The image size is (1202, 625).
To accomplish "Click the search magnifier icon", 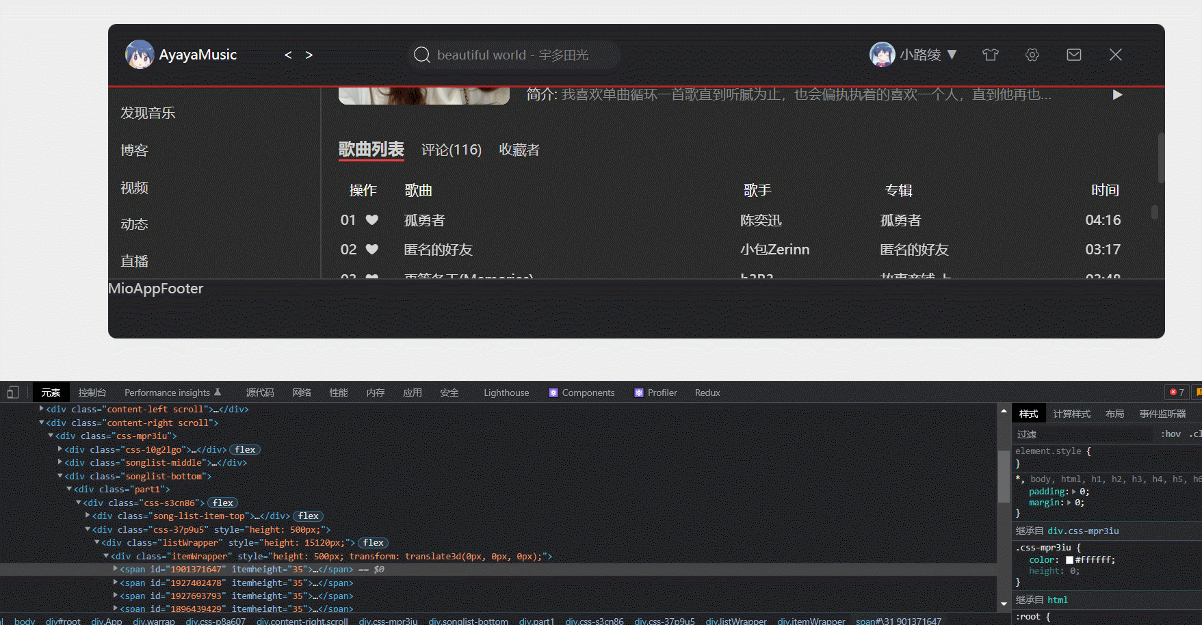I will tap(422, 55).
